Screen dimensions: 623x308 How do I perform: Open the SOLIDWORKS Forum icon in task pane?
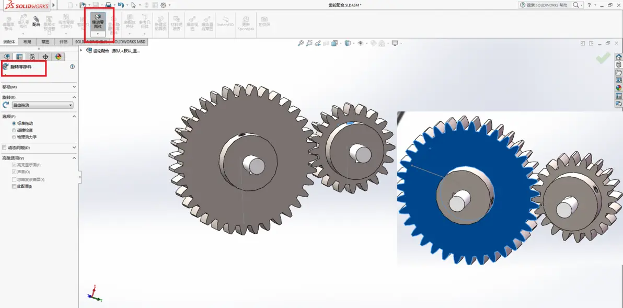click(619, 104)
